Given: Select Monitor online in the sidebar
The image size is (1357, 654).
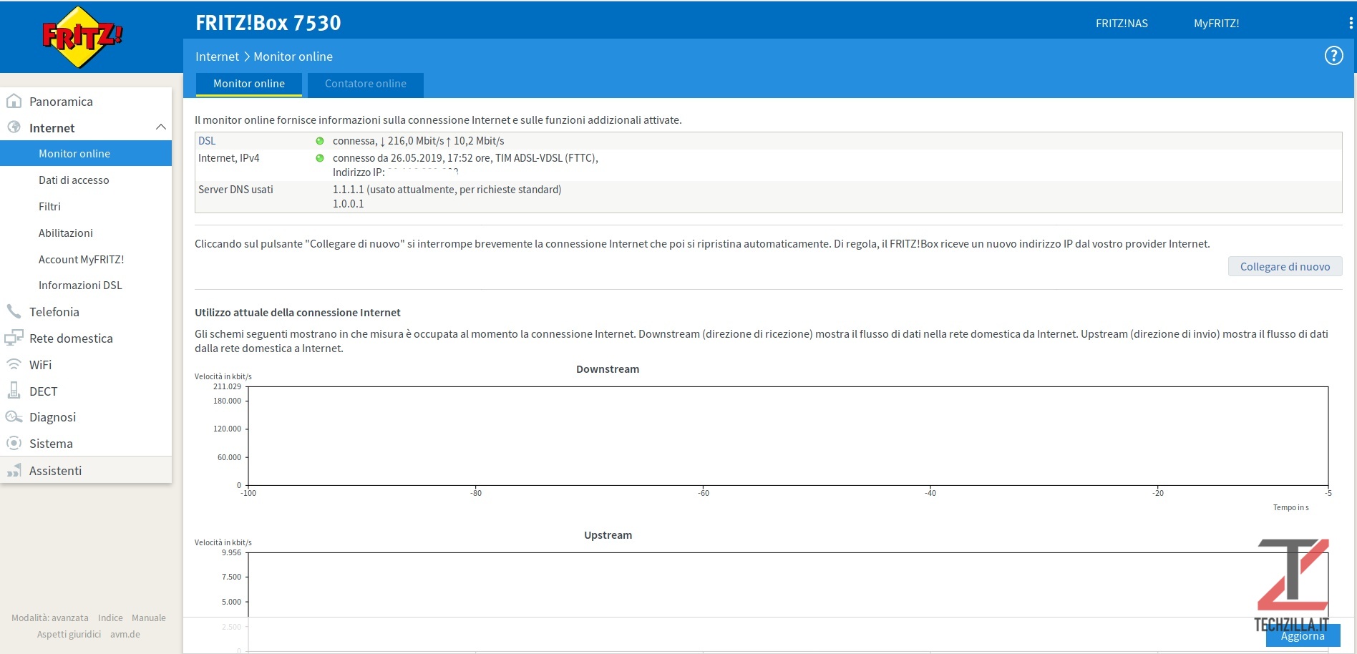Looking at the screenshot, I should click(86, 153).
